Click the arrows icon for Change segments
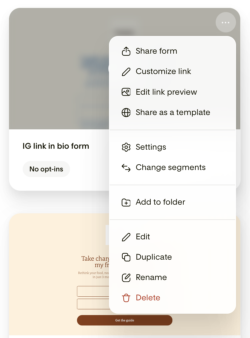The height and width of the screenshot is (338, 250). coord(126,167)
